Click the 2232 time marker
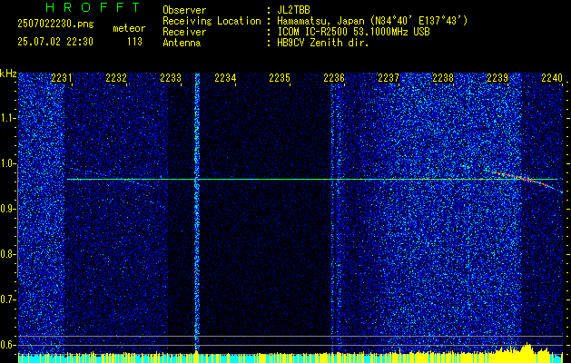The height and width of the screenshot is (363, 571). (116, 77)
